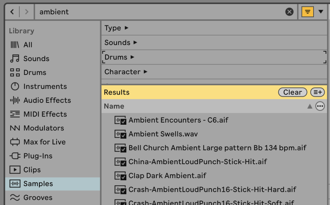The width and height of the screenshot is (330, 205).
Task: Clear the ambient search text
Action: 289,12
